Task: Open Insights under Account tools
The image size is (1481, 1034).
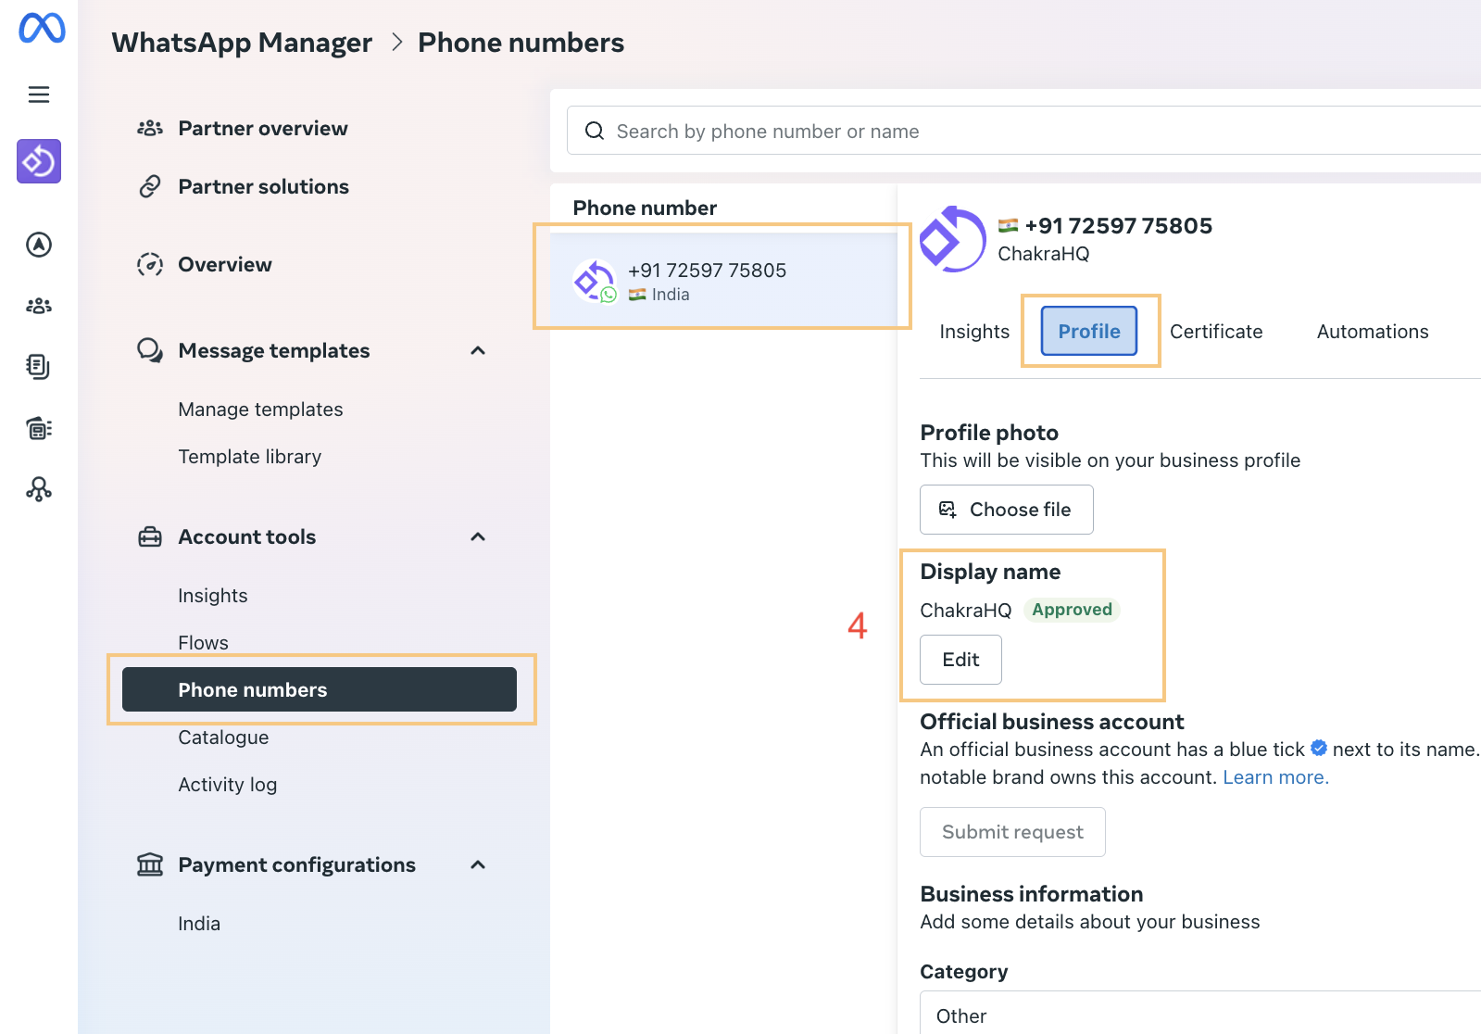Action: pyautogui.click(x=213, y=596)
